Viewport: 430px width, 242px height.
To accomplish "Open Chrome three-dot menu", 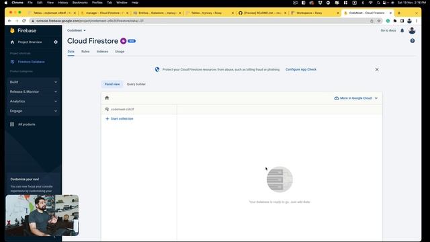I will (x=417, y=21).
